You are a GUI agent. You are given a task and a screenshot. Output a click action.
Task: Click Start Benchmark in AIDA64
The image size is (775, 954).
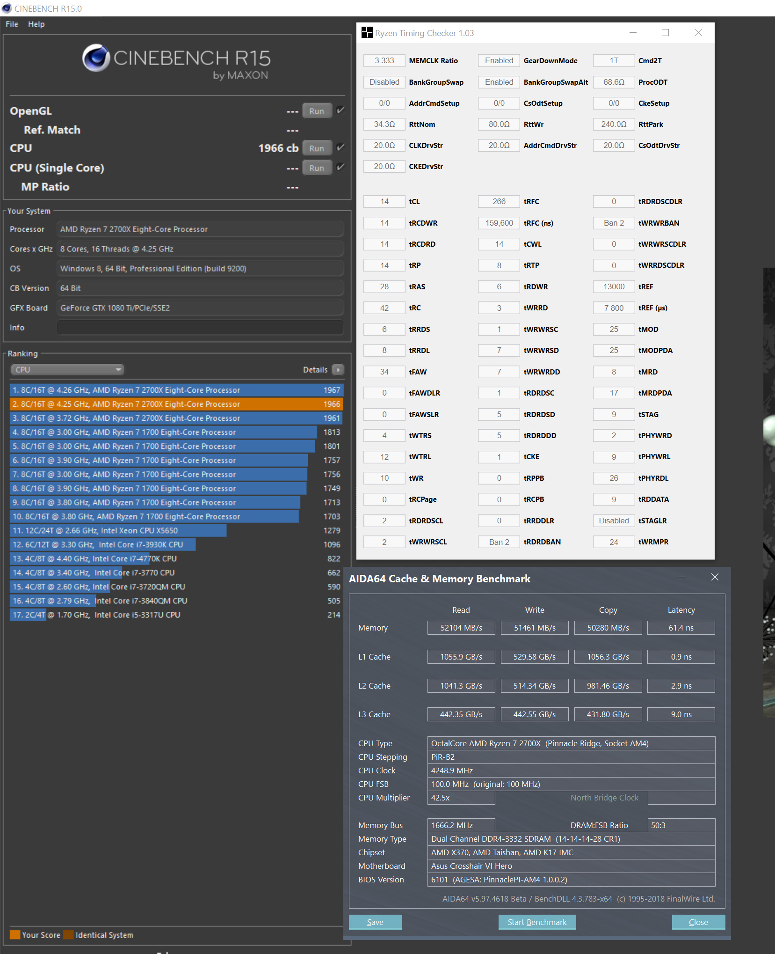click(537, 922)
